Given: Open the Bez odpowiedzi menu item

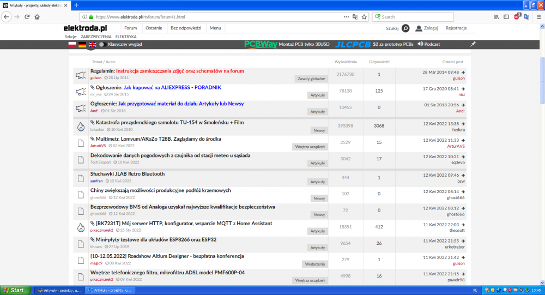Looking at the screenshot, I should coord(186,28).
